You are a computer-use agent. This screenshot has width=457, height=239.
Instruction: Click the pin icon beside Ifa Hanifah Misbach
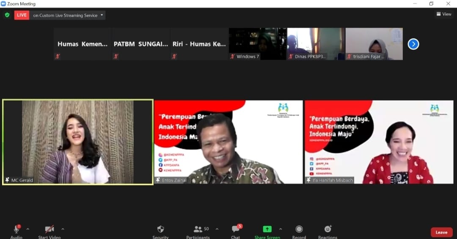click(308, 180)
